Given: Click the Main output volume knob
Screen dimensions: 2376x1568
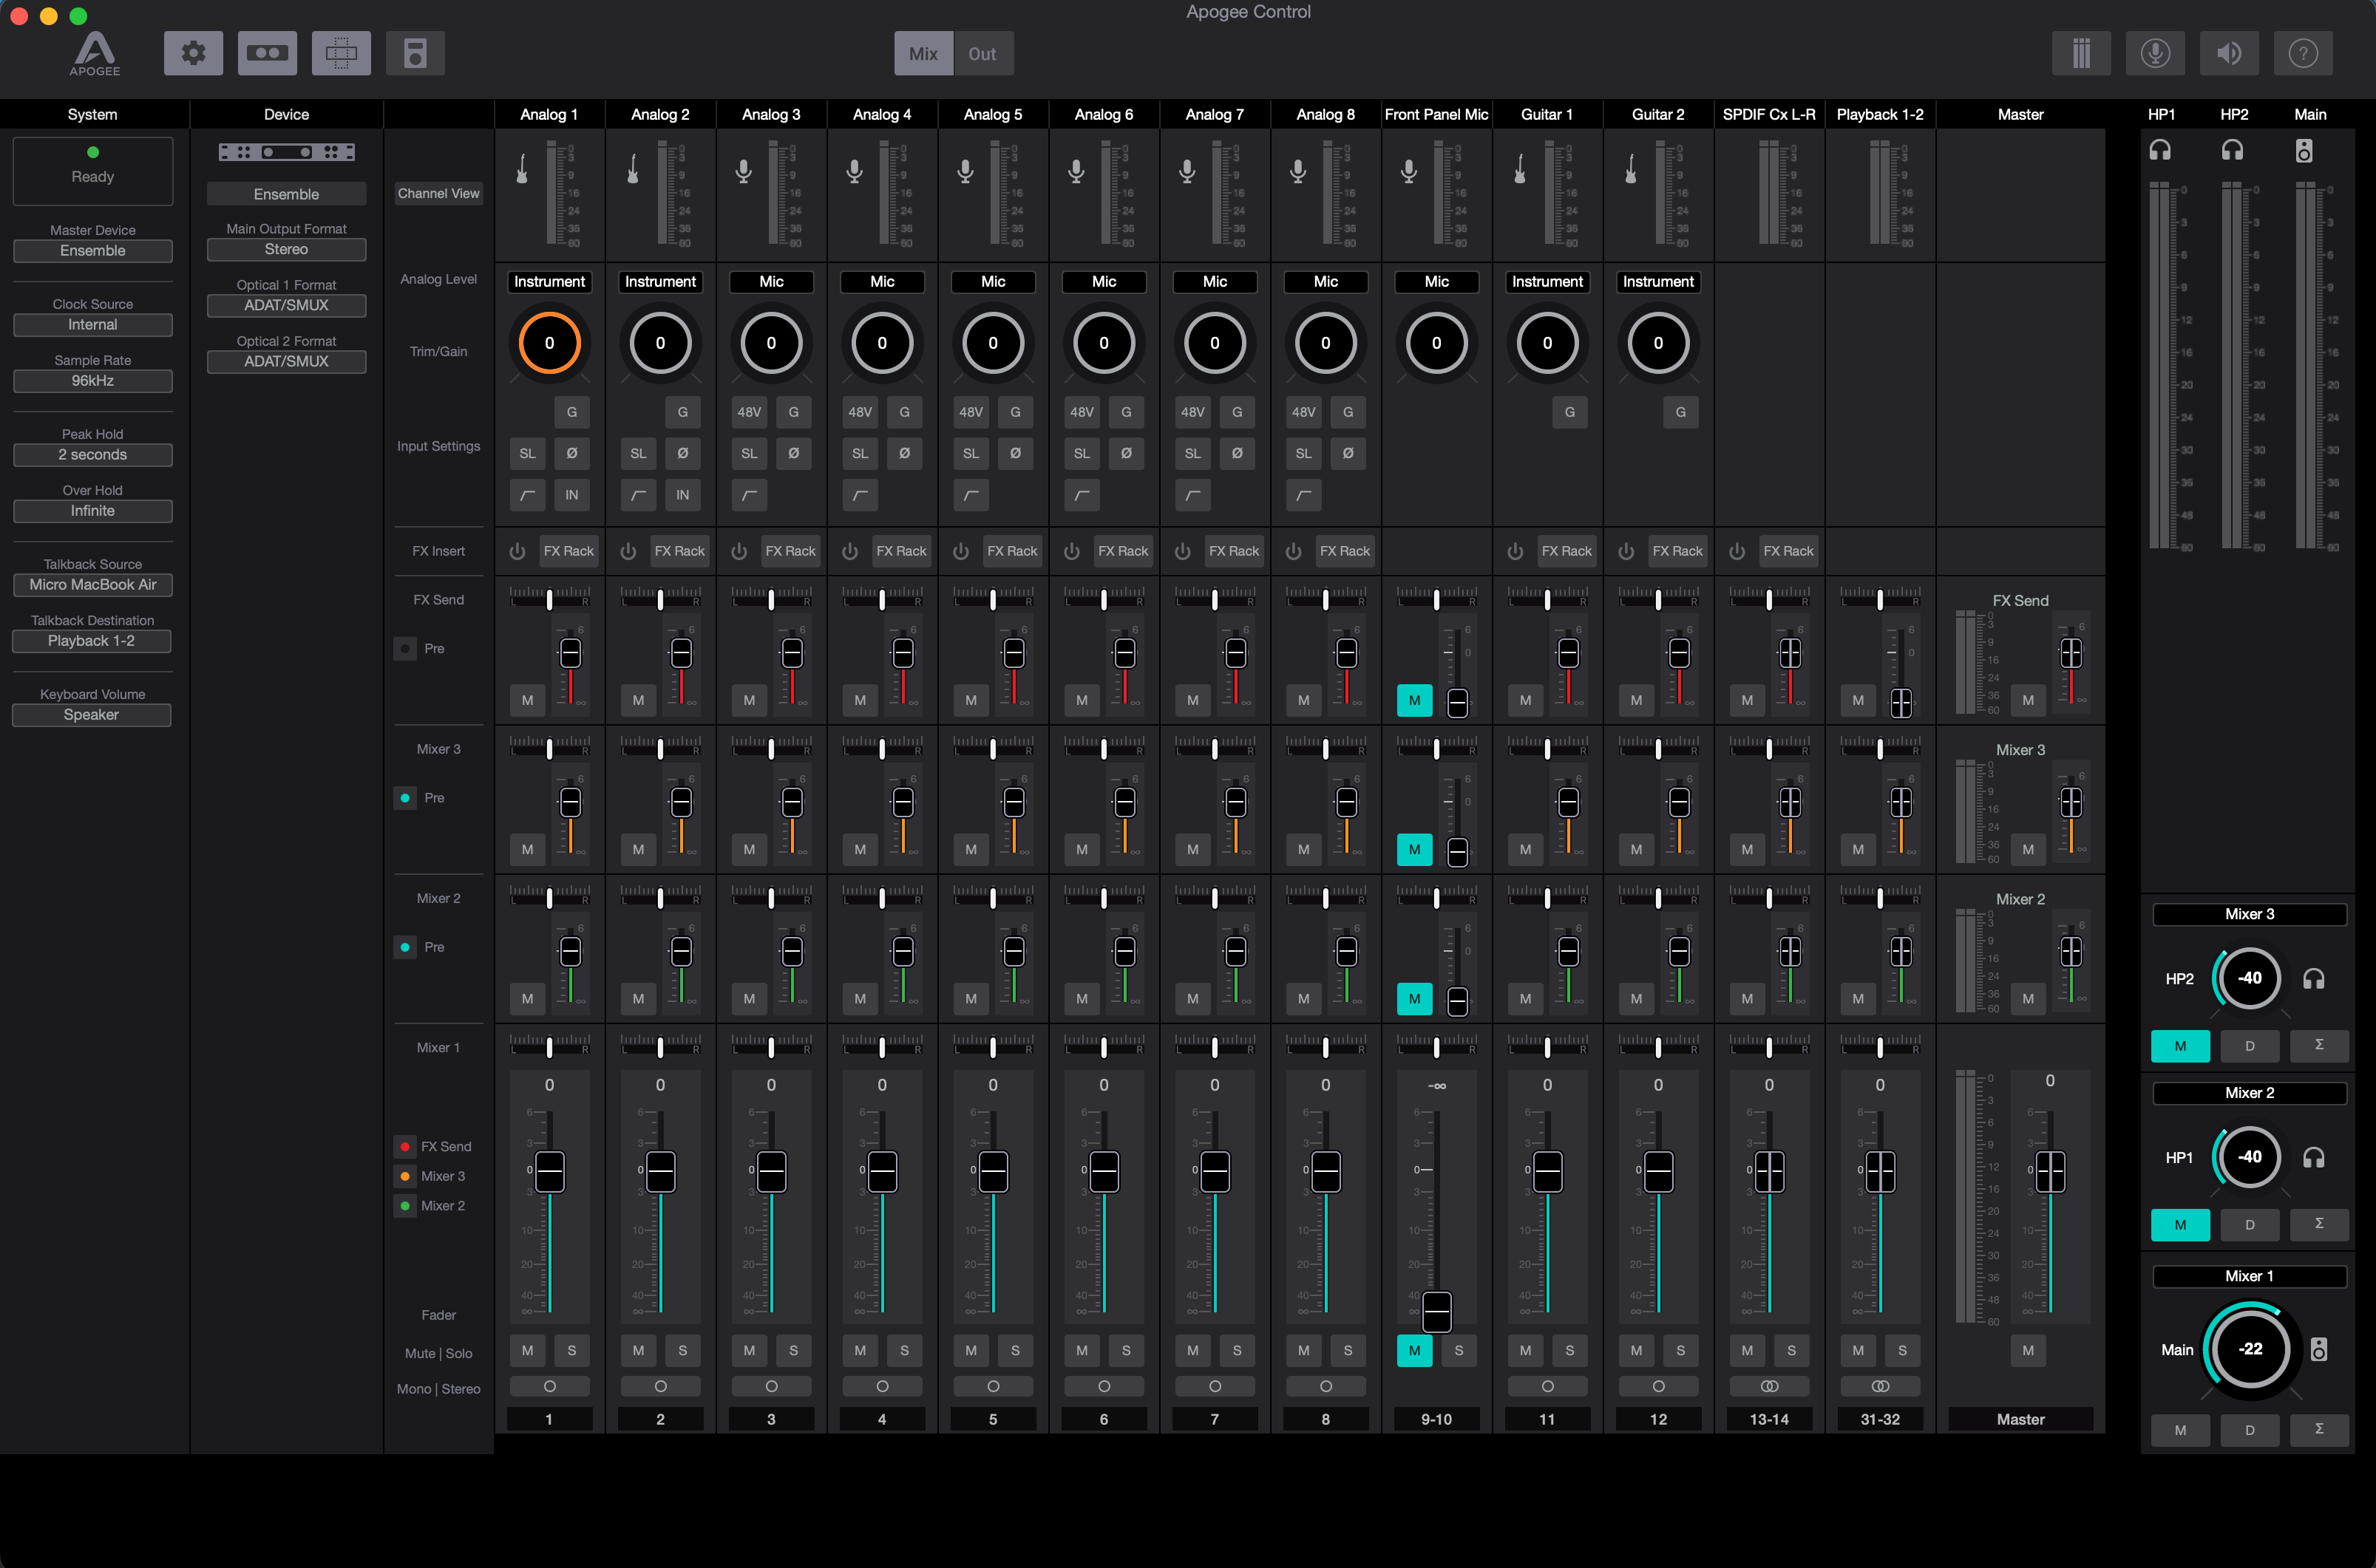Looking at the screenshot, I should [2250, 1348].
